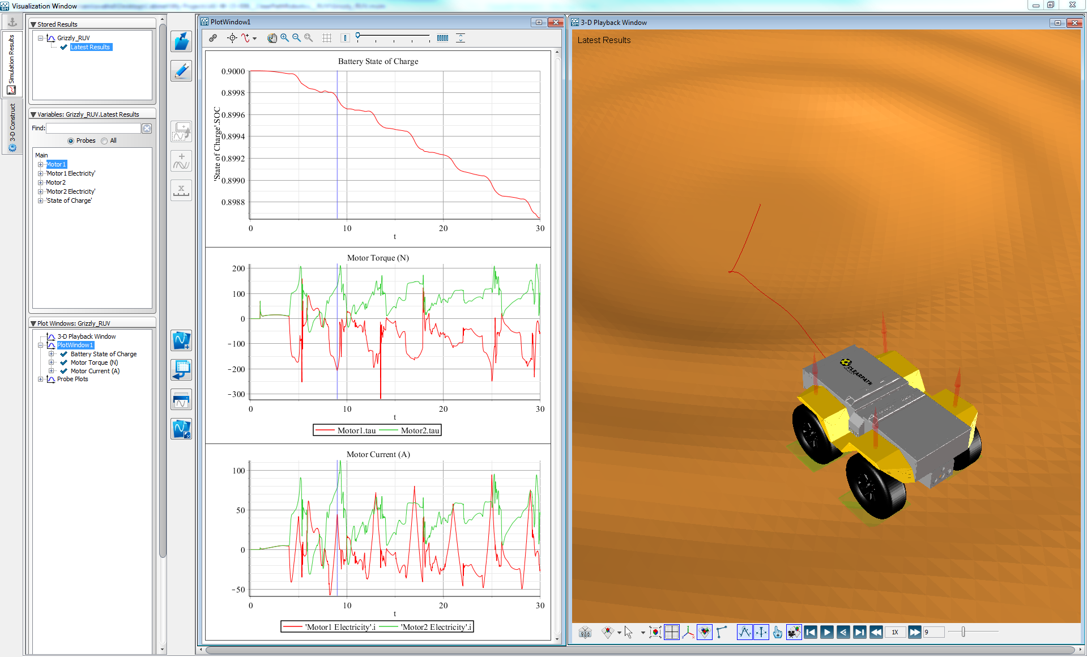
Task: Uncheck Motor Torque (N) plot checkmark
Action: click(x=64, y=362)
